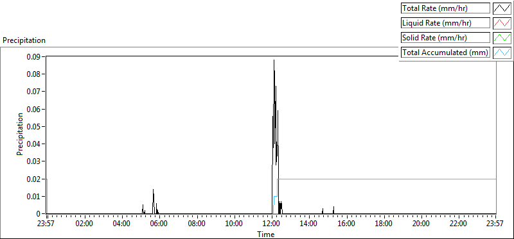Viewport: 514px width, 239px height.
Task: Click the Solid Rate green line icon
Action: pyautogui.click(x=502, y=38)
